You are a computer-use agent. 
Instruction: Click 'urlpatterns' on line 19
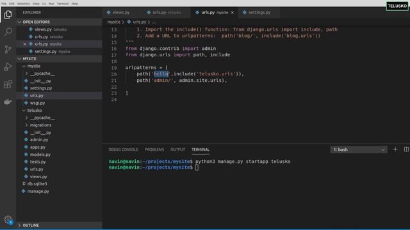coord(141,68)
